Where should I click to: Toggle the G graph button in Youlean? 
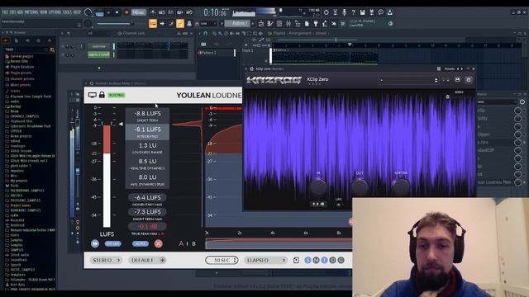click(341, 261)
